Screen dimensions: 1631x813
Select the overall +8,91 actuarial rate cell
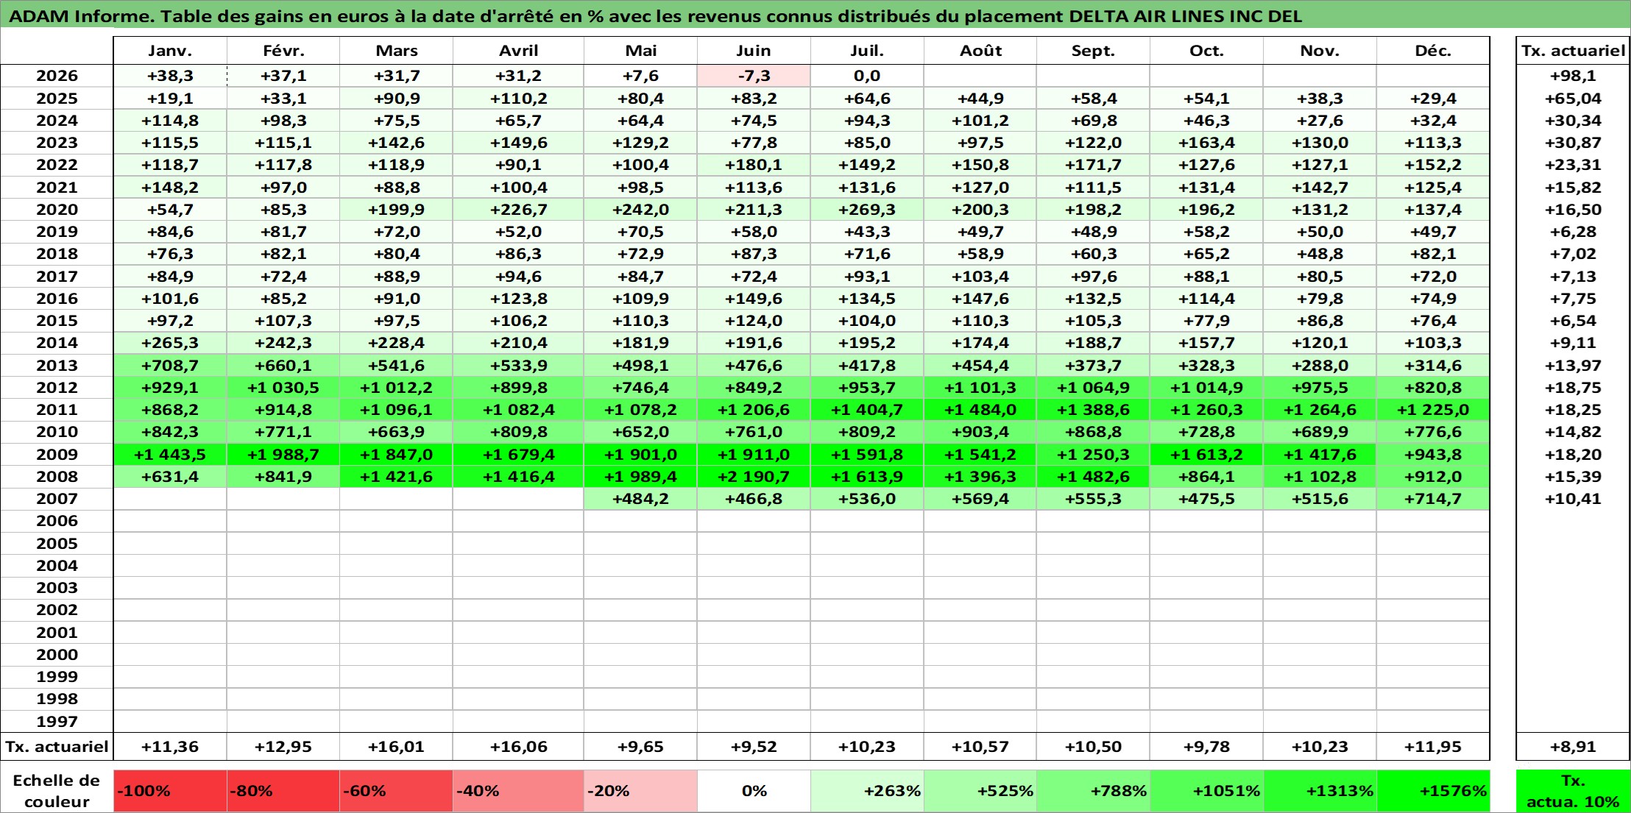[1573, 747]
